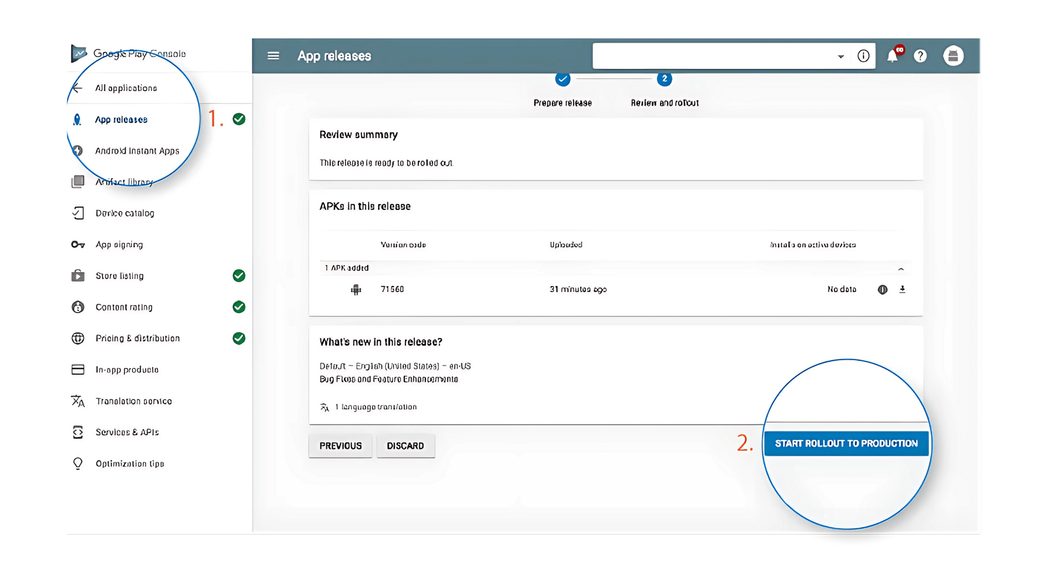The height and width of the screenshot is (584, 1039).
Task: Download the APK 71560 file
Action: click(902, 289)
